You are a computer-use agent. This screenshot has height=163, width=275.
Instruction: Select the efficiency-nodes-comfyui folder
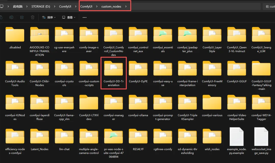[x=15, y=136]
